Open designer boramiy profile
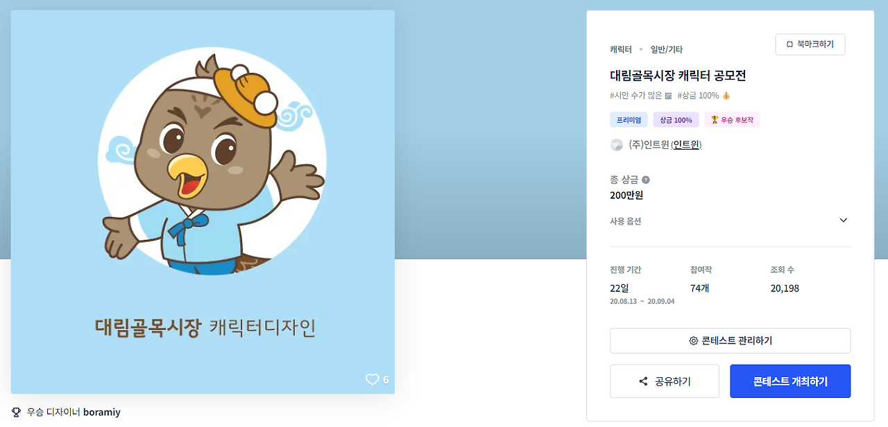Screen dimensions: 888x427 (x=102, y=412)
